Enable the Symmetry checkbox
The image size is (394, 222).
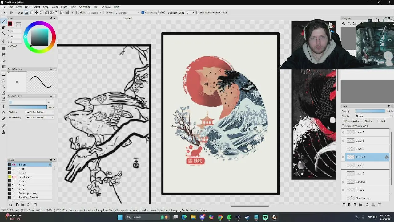click(x=105, y=13)
